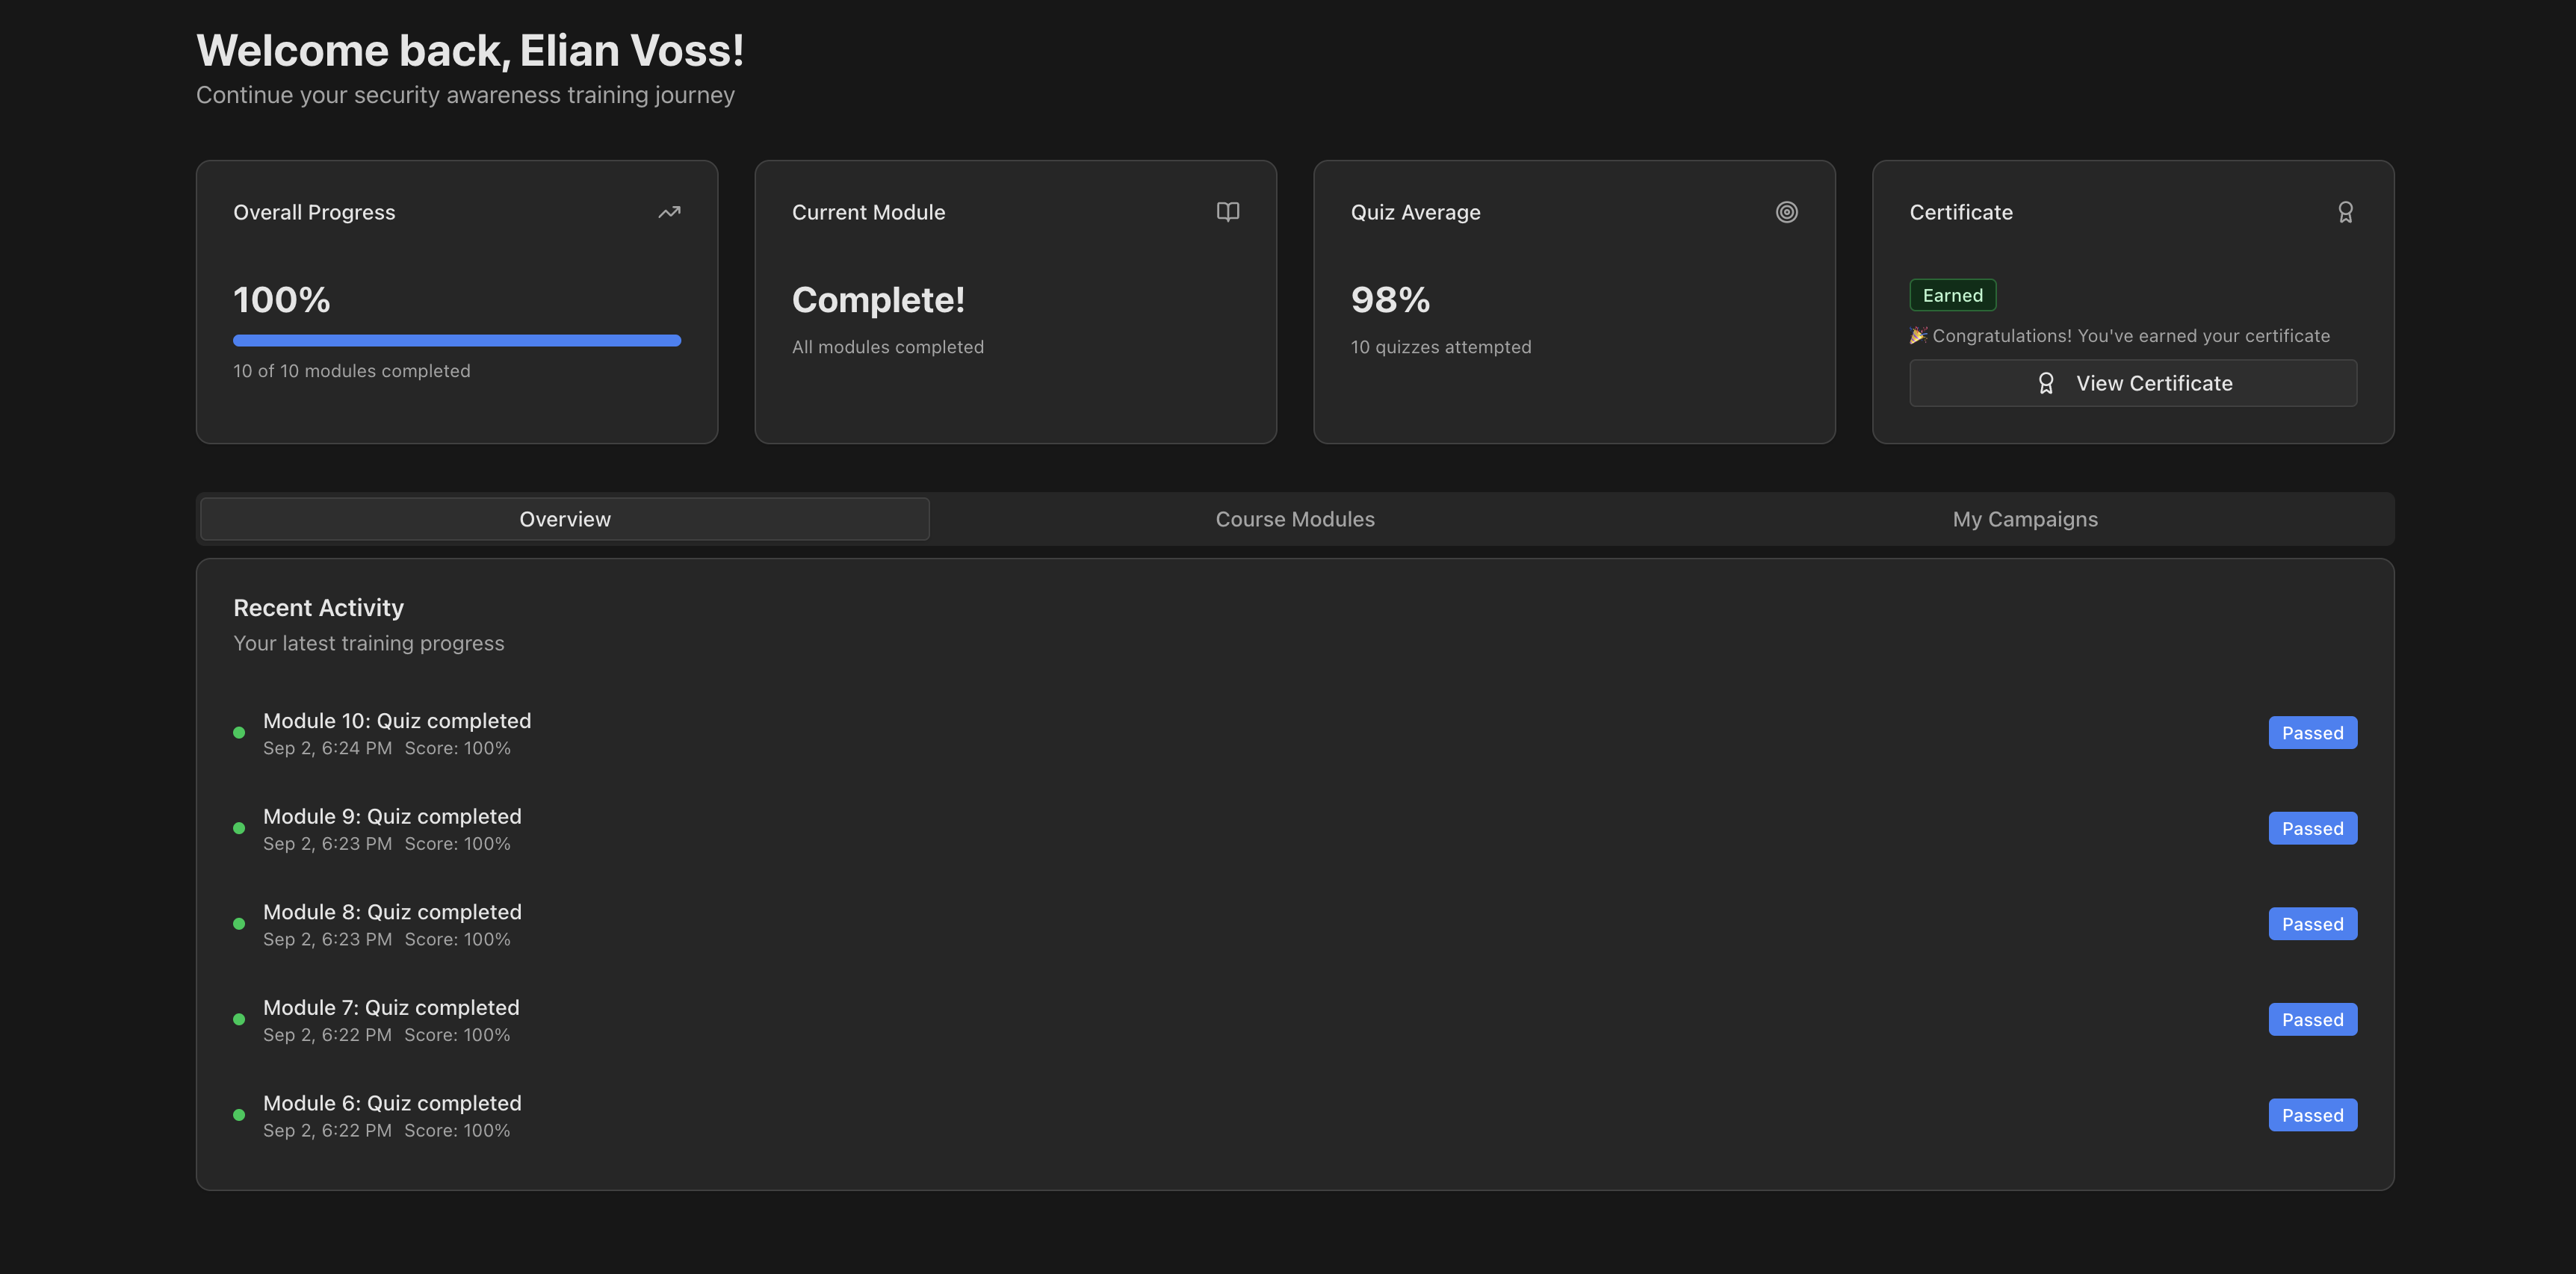
Task: Click the Earned certificate badge
Action: coord(1952,296)
